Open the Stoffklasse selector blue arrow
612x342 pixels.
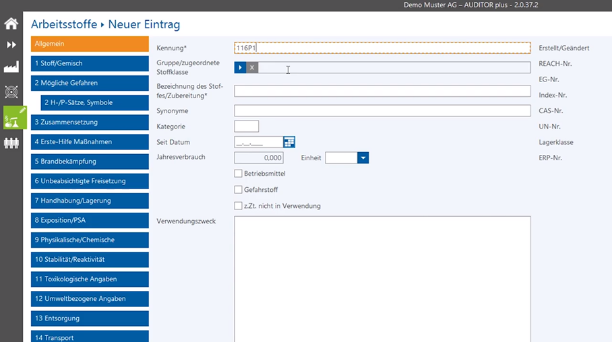(240, 67)
